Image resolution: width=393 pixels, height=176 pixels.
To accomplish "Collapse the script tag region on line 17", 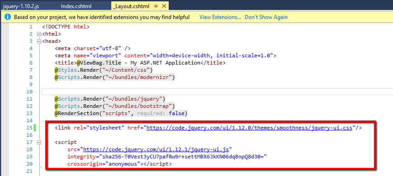I will (x=38, y=142).
